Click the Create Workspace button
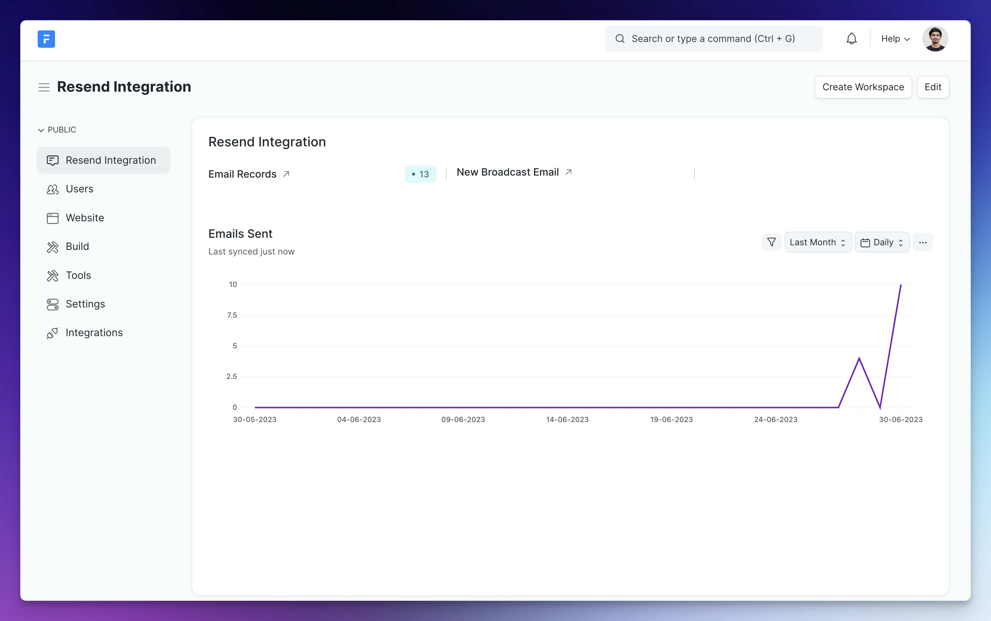Viewport: 991px width, 621px height. (x=863, y=87)
